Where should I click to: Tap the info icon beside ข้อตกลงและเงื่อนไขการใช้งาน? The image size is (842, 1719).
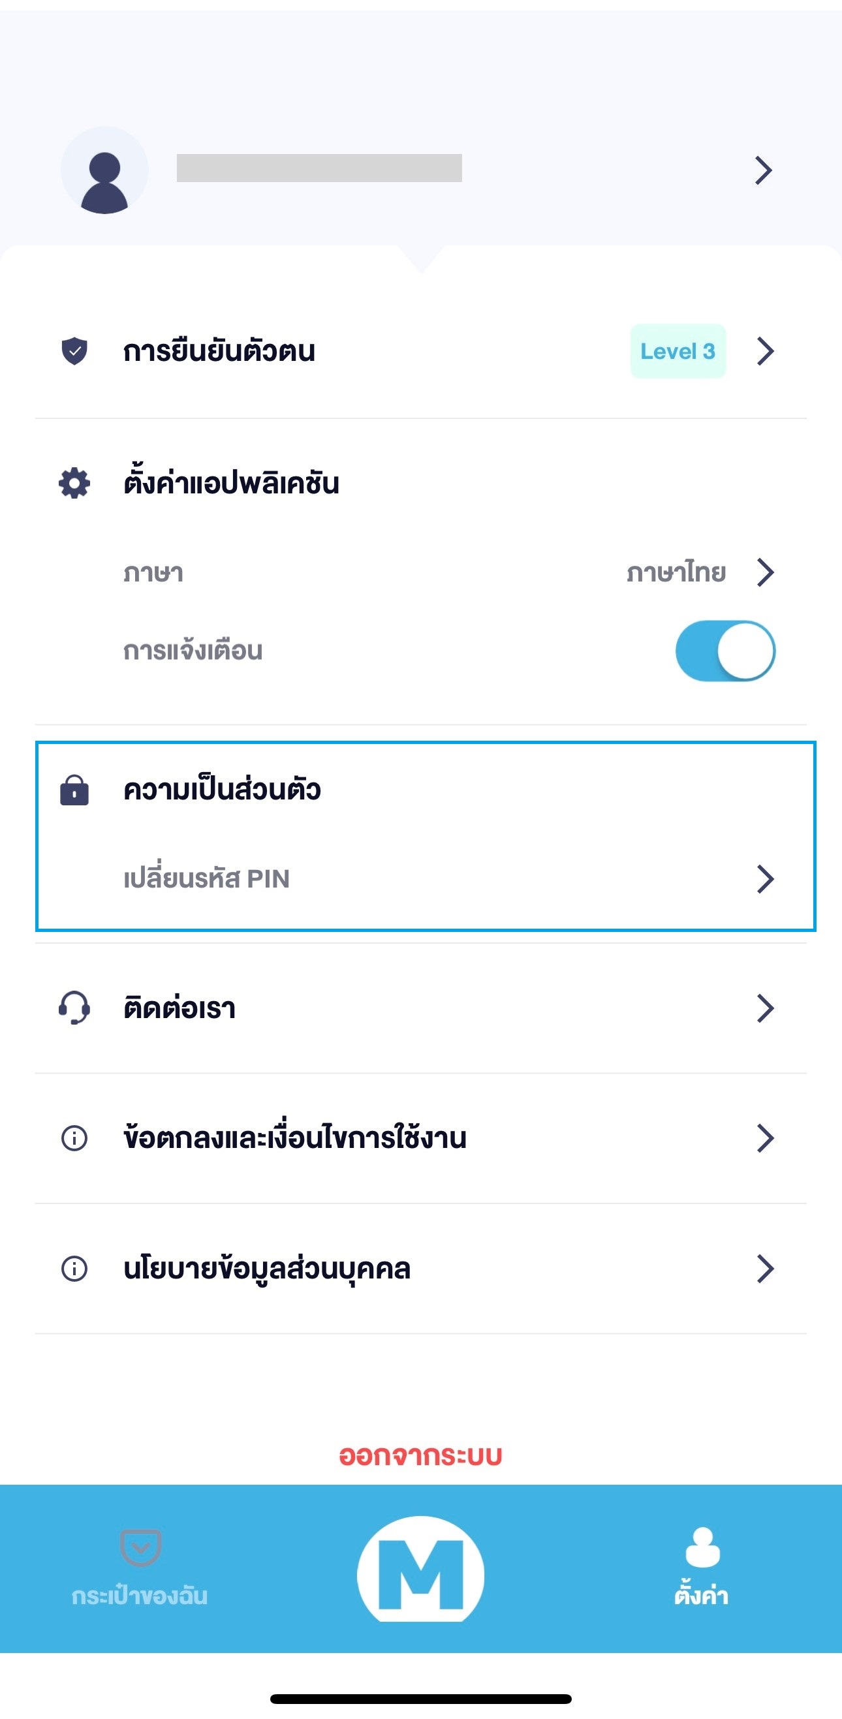click(x=74, y=1138)
